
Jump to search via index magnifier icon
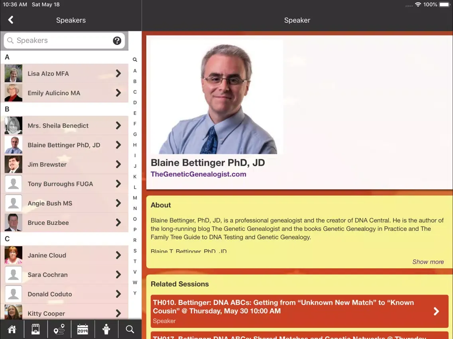pyautogui.click(x=135, y=60)
